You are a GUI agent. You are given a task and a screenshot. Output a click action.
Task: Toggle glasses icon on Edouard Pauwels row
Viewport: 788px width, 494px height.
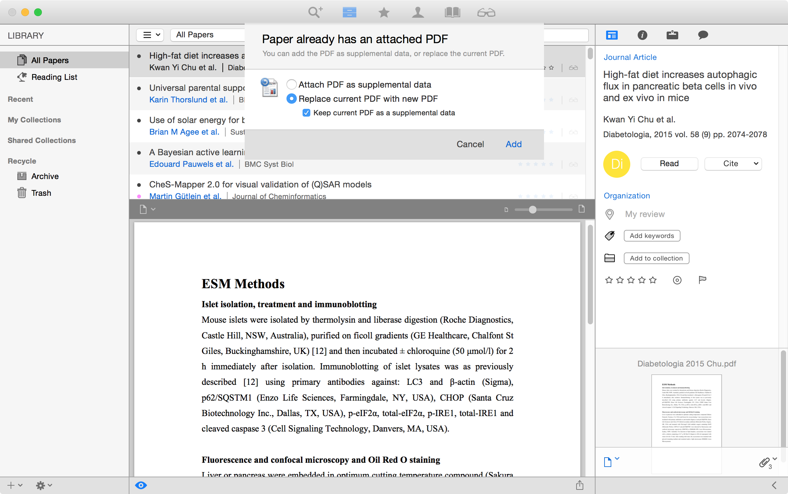point(573,164)
